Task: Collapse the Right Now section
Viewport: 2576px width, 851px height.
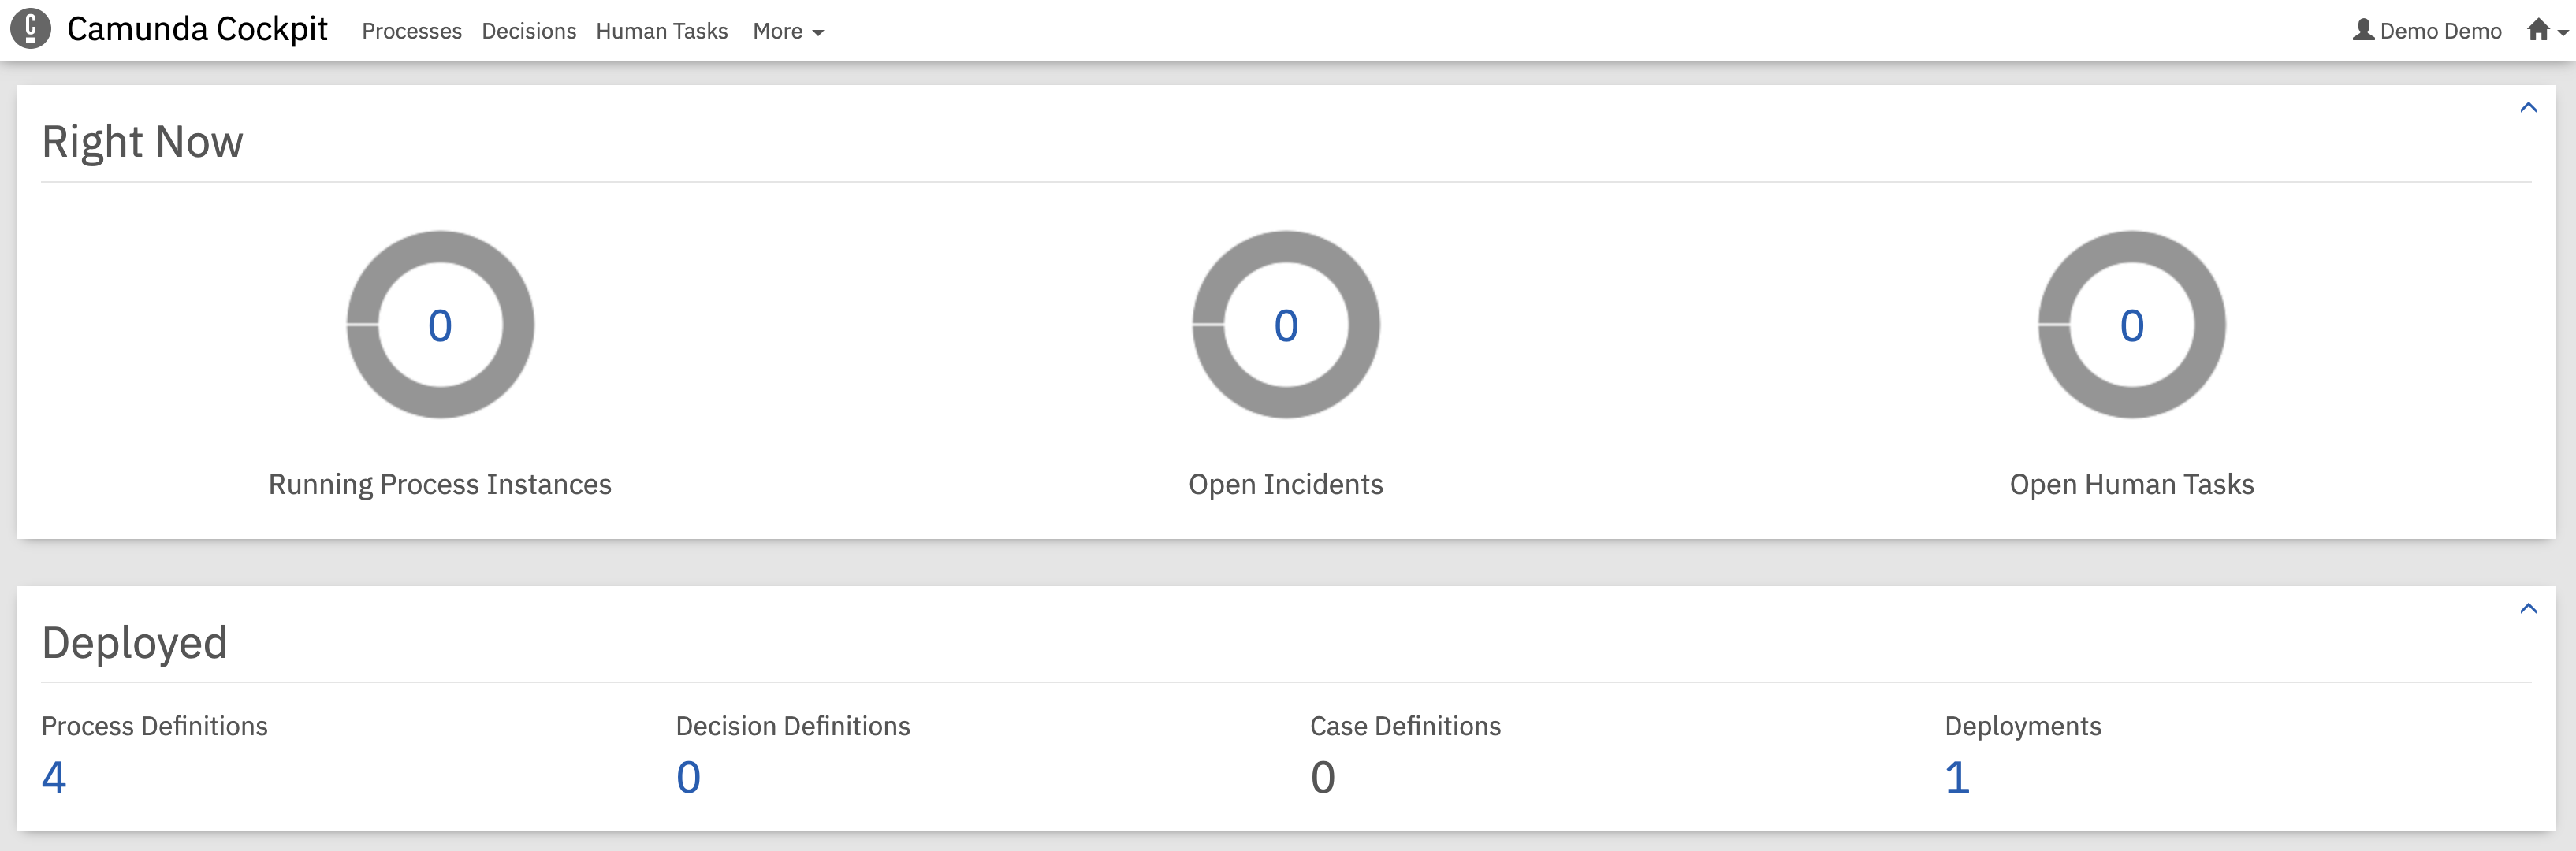Action: coord(2528,108)
